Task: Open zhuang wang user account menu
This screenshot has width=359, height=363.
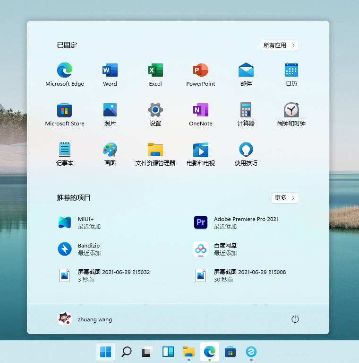Action: tap(85, 319)
